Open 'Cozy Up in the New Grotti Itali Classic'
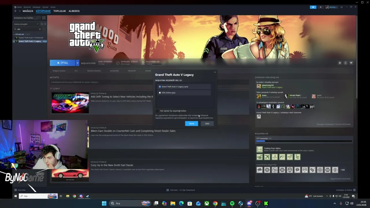 pyautogui.click(x=112, y=165)
